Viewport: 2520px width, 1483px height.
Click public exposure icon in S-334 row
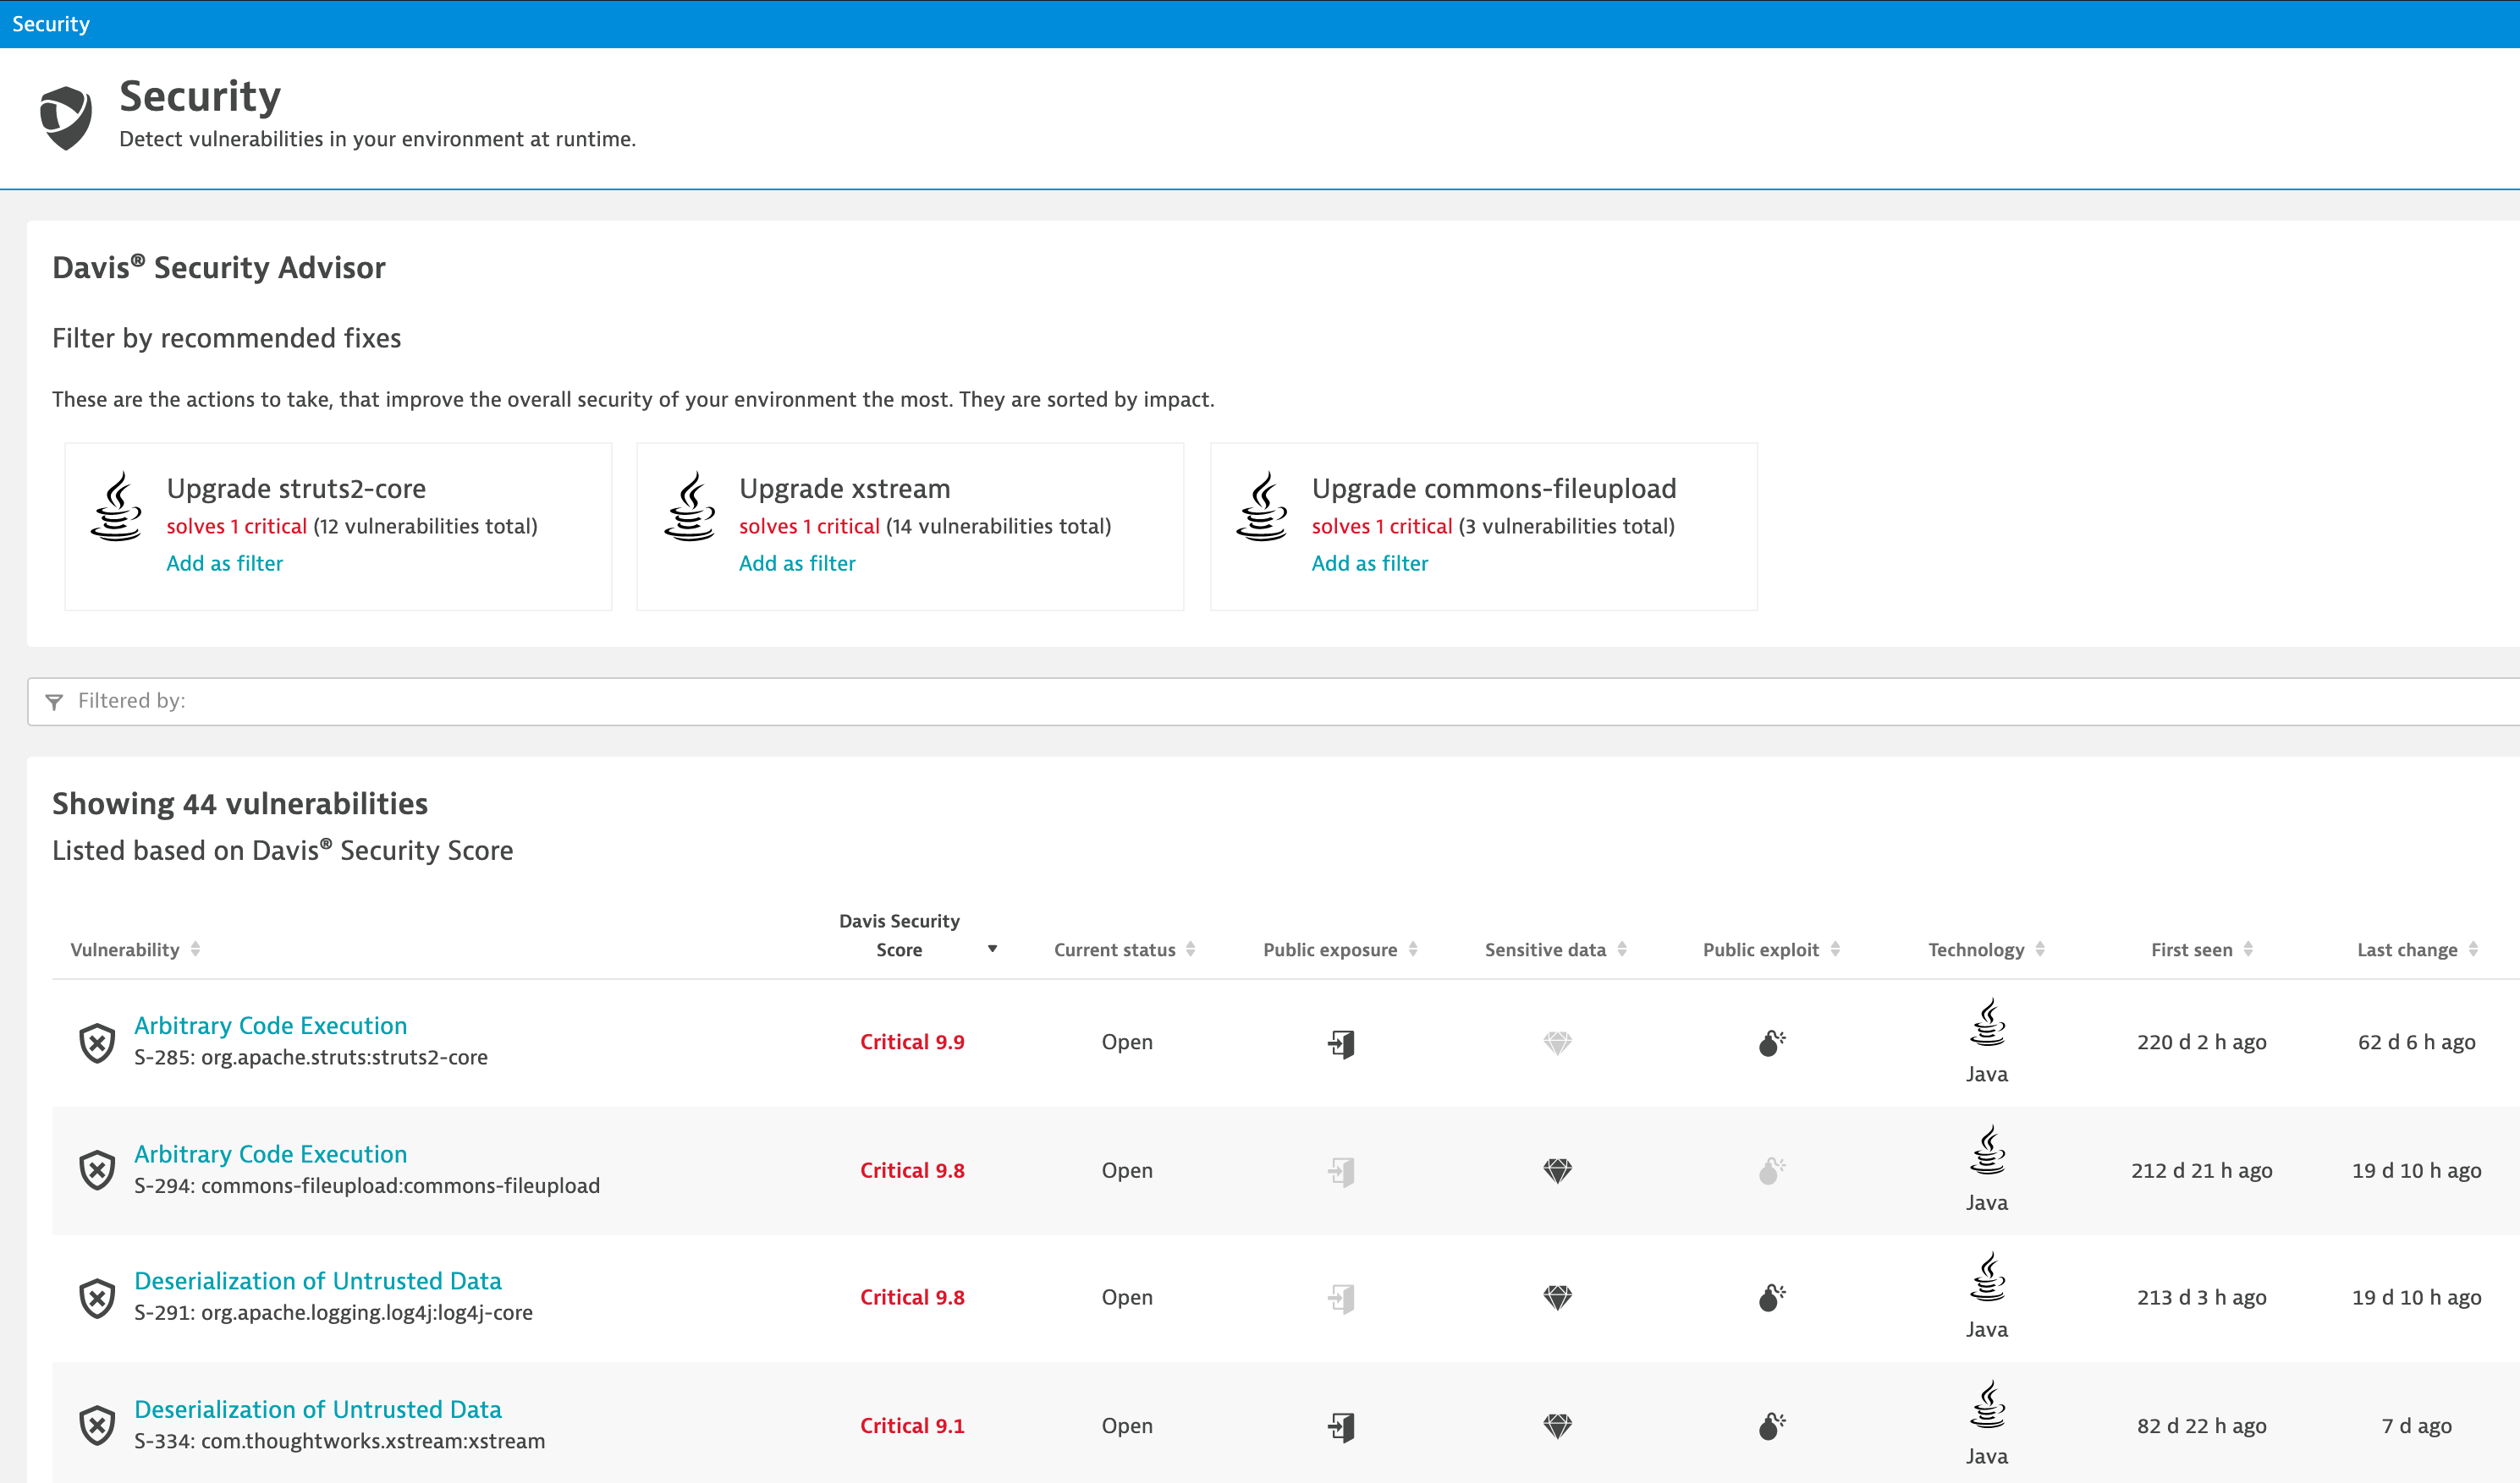point(1341,1427)
